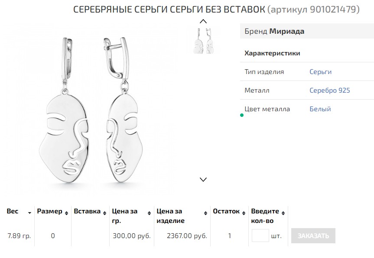Screen dimensions: 374x258
Task: Click the артикул 901021479 text in the title
Action: coord(313,10)
